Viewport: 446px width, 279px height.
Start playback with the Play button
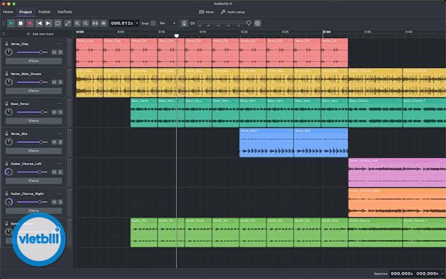[11, 23]
